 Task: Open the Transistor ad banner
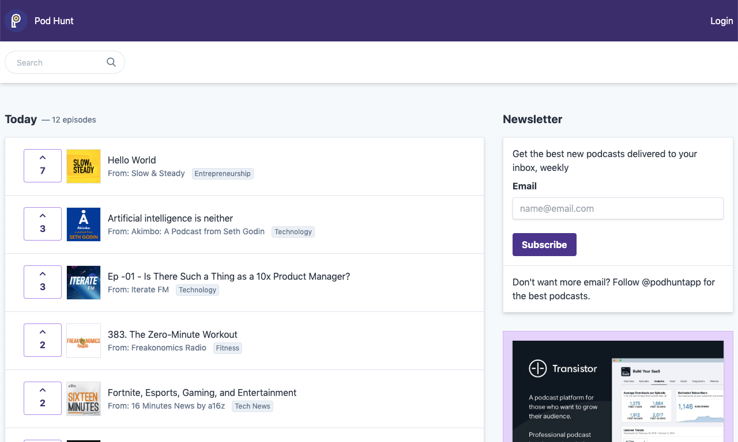coord(618,391)
